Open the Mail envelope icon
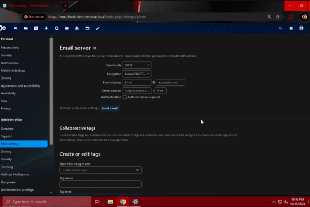 (x=67, y=28)
